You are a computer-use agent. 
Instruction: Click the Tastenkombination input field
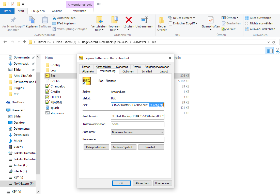click(137, 124)
